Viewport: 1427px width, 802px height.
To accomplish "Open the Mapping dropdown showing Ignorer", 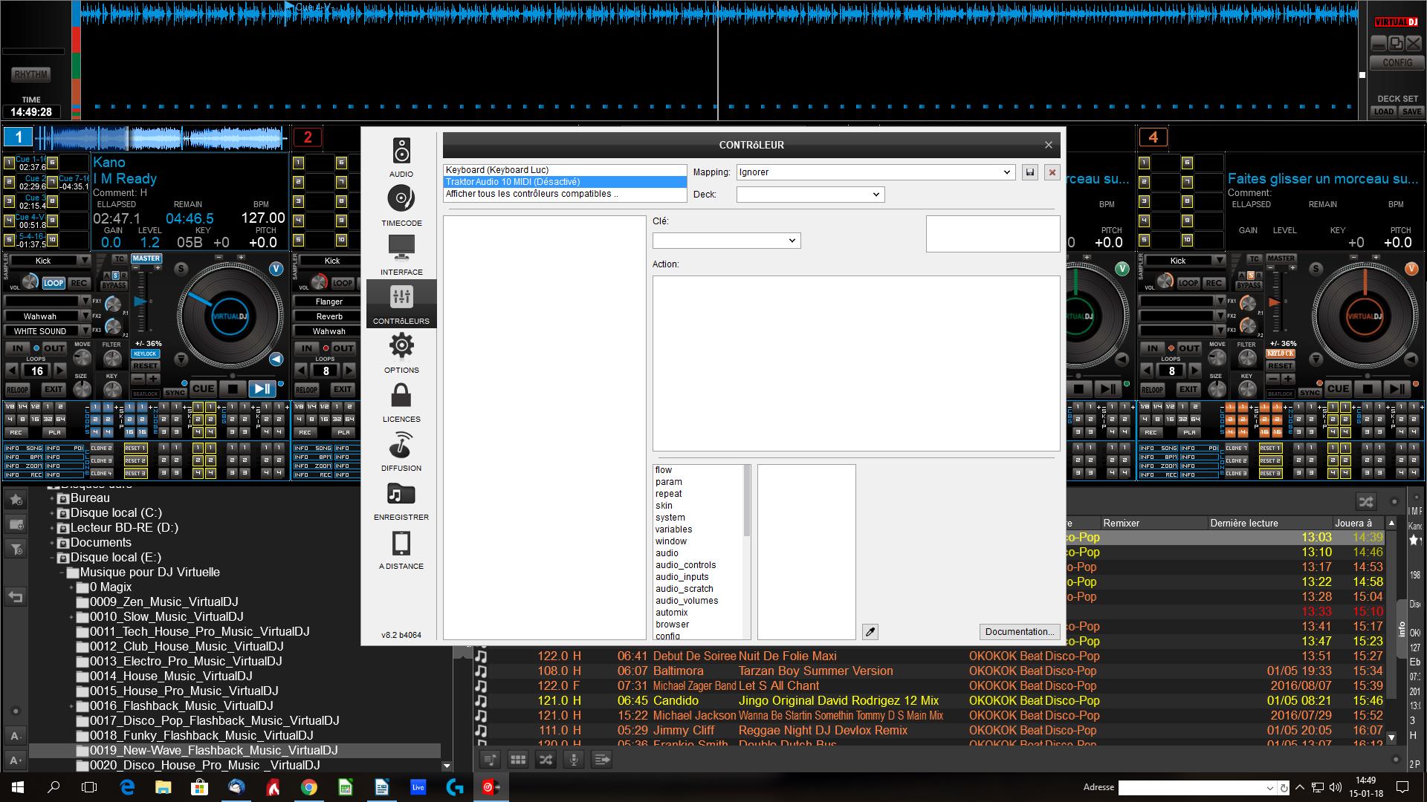I will click(875, 172).
